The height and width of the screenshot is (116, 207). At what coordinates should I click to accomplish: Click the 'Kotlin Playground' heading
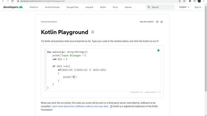(65, 32)
